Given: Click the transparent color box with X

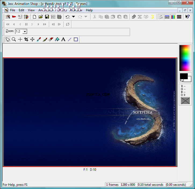Looking at the screenshot, I should pos(185,101).
